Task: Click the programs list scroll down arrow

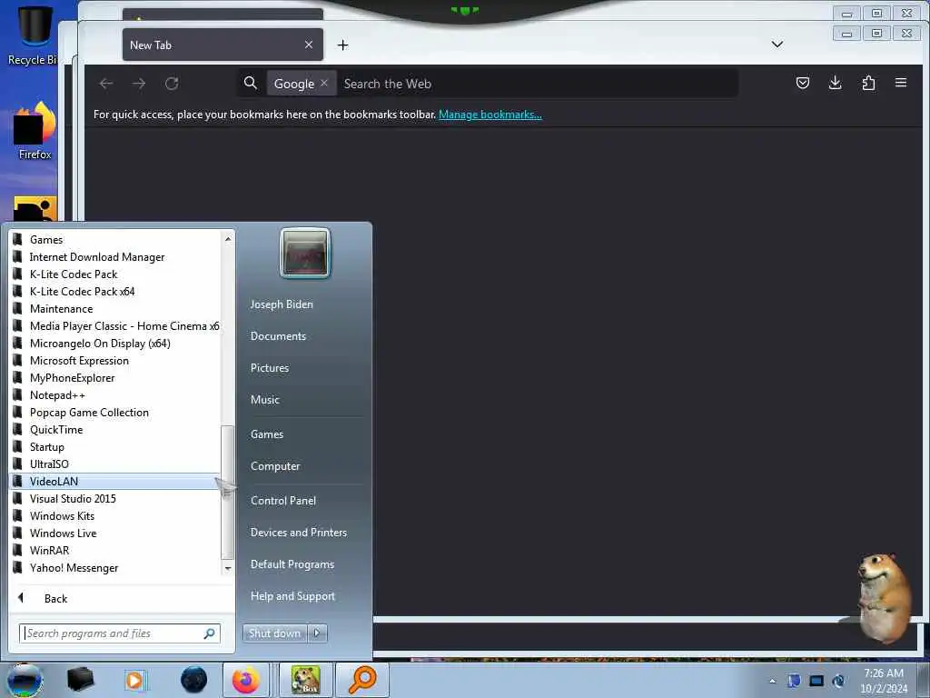Action: coord(228,569)
